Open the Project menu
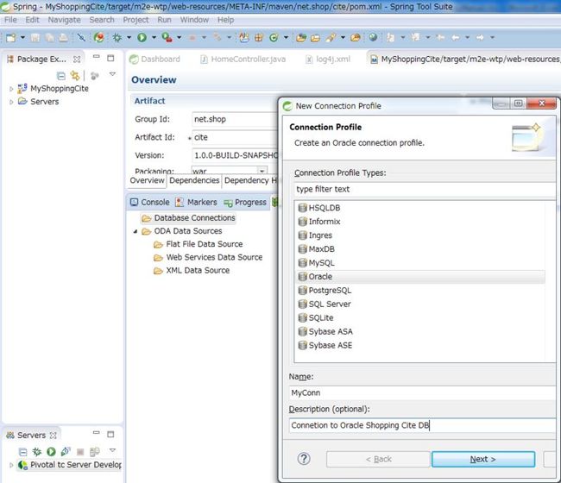This screenshot has height=483, width=561. [x=136, y=20]
